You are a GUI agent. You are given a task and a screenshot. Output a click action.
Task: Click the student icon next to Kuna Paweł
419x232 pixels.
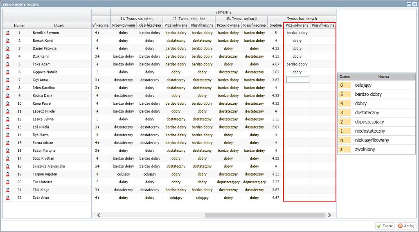point(7,104)
